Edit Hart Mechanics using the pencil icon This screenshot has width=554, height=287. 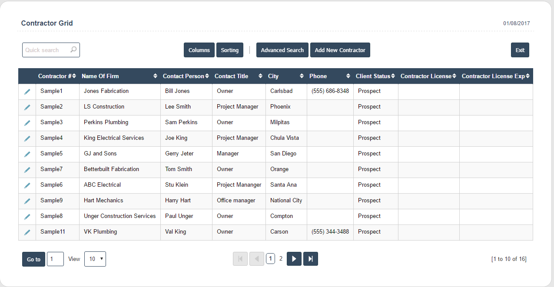coord(27,201)
